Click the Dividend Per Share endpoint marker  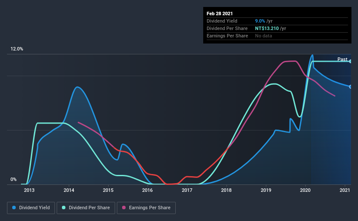(x=350, y=61)
